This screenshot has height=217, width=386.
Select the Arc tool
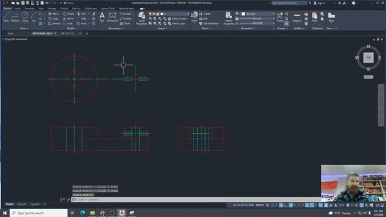pos(34,17)
